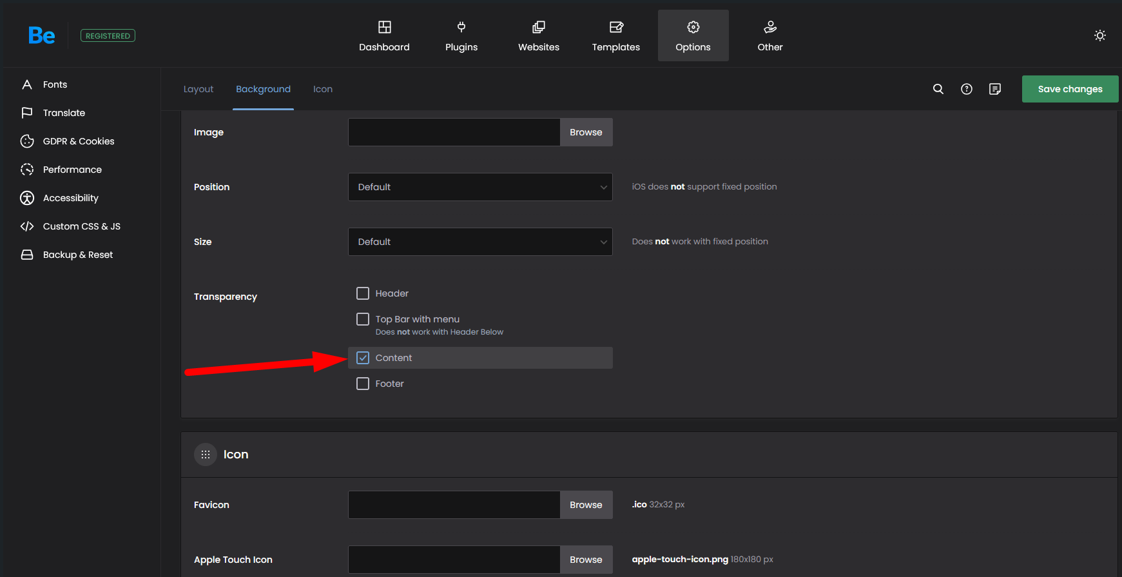
Task: Click note 'iOS does not support fixed position'
Action: [x=704, y=187]
